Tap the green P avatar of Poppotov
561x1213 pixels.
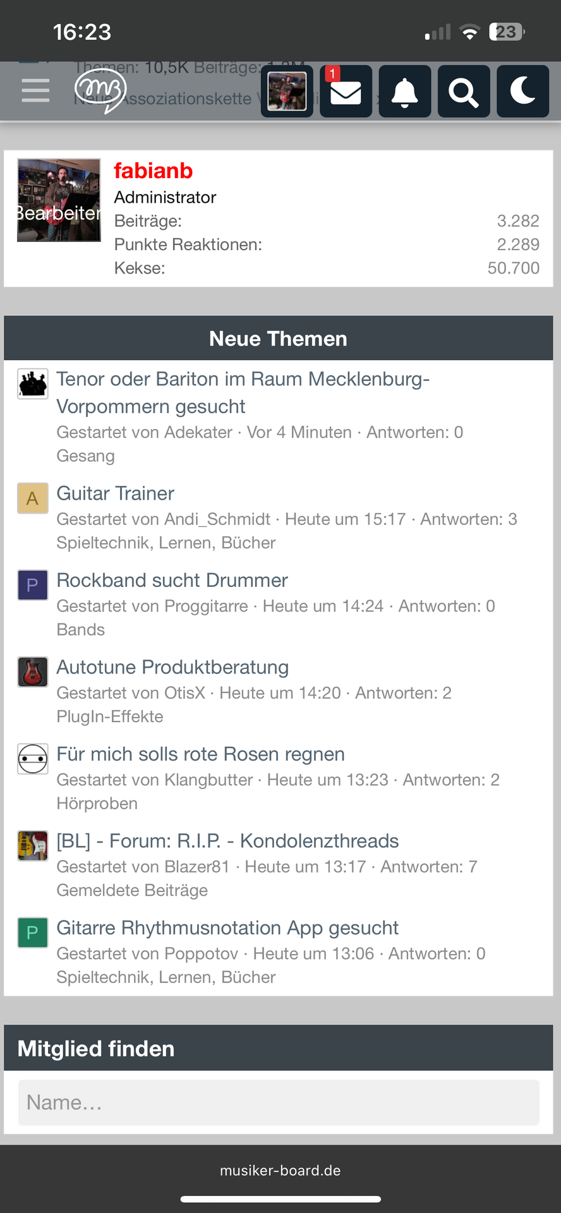tap(33, 932)
